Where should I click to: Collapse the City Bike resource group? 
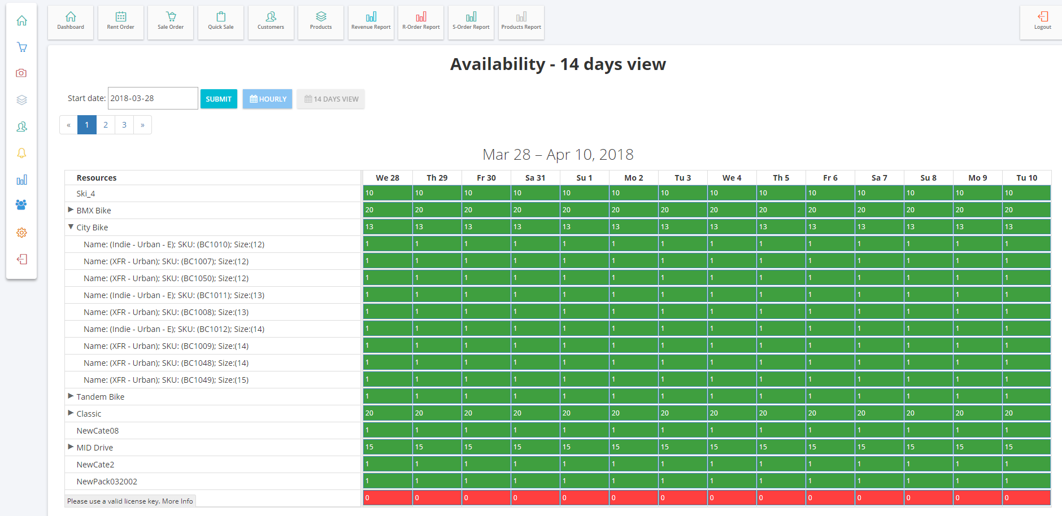click(71, 227)
